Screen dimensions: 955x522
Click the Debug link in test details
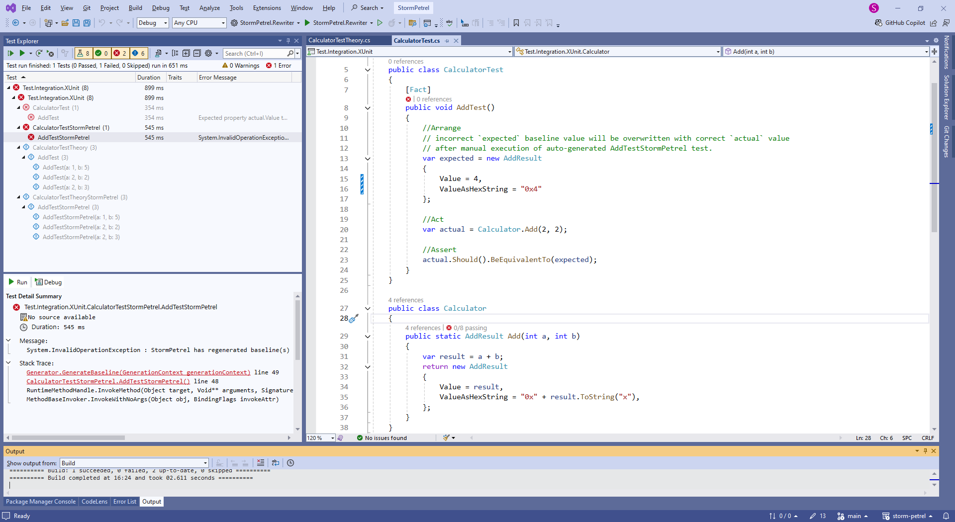[x=49, y=282]
